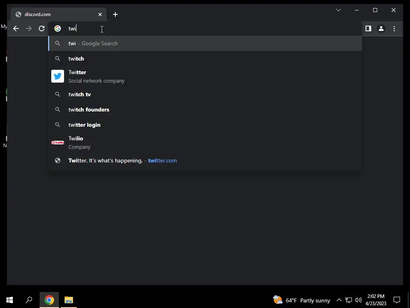
Task: Select 'twi - Google Search' suggestion
Action: [x=205, y=43]
